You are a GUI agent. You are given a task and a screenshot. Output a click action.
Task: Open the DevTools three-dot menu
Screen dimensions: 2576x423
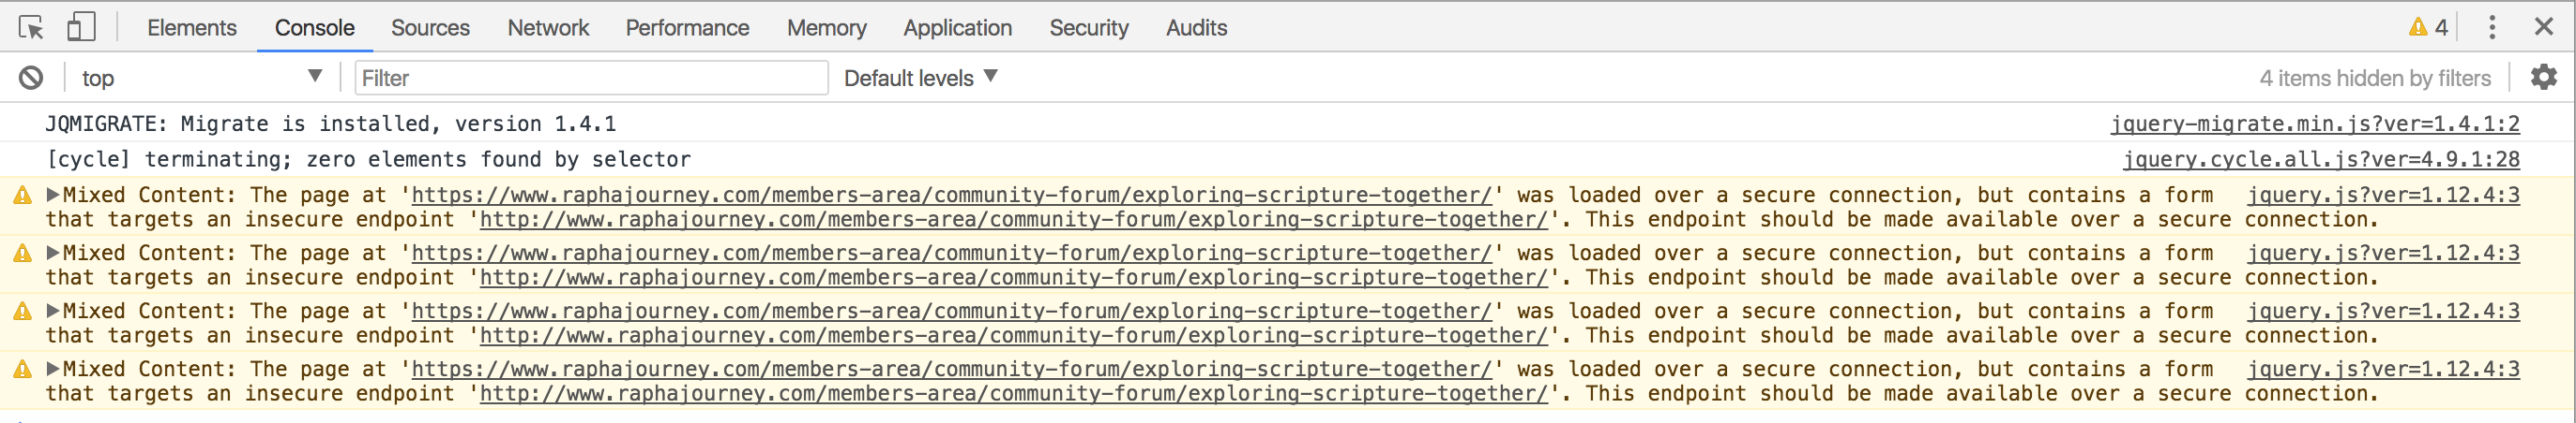[2491, 27]
